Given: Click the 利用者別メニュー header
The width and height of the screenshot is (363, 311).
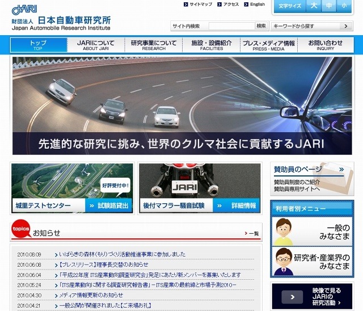Looking at the screenshot, I should (312, 209).
